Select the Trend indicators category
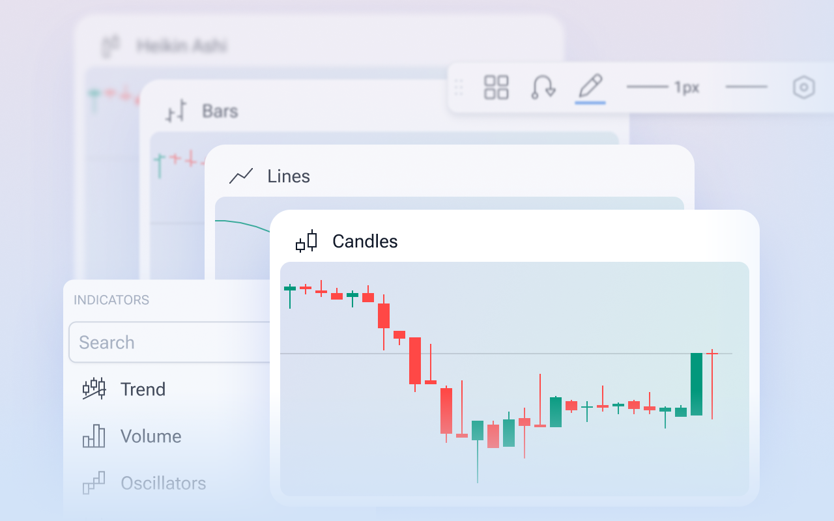834x521 pixels. click(x=143, y=389)
